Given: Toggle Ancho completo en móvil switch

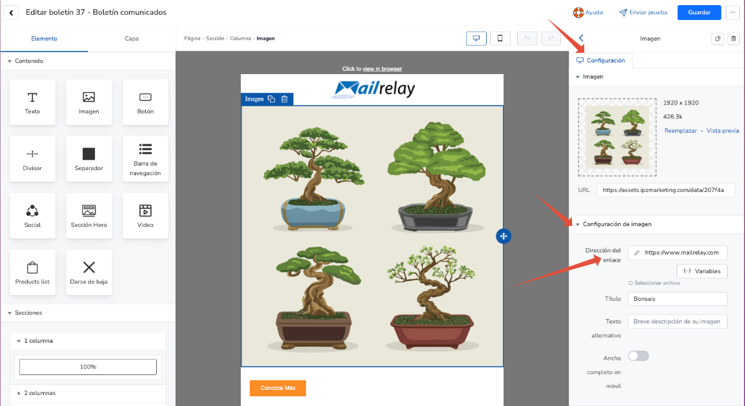Looking at the screenshot, I should (638, 356).
